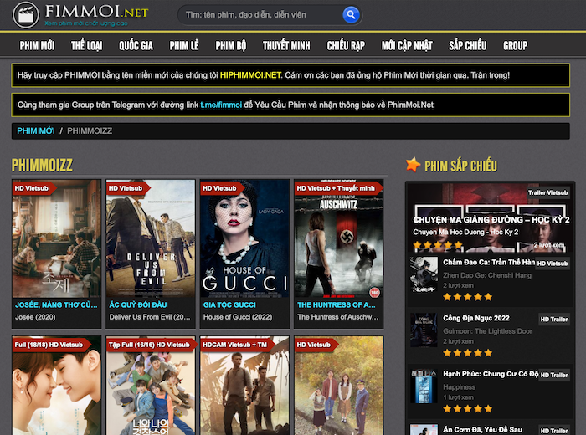586x435 pixels.
Task: Click the orange star beside Phim Sắp Chiếu
Action: [x=413, y=165]
